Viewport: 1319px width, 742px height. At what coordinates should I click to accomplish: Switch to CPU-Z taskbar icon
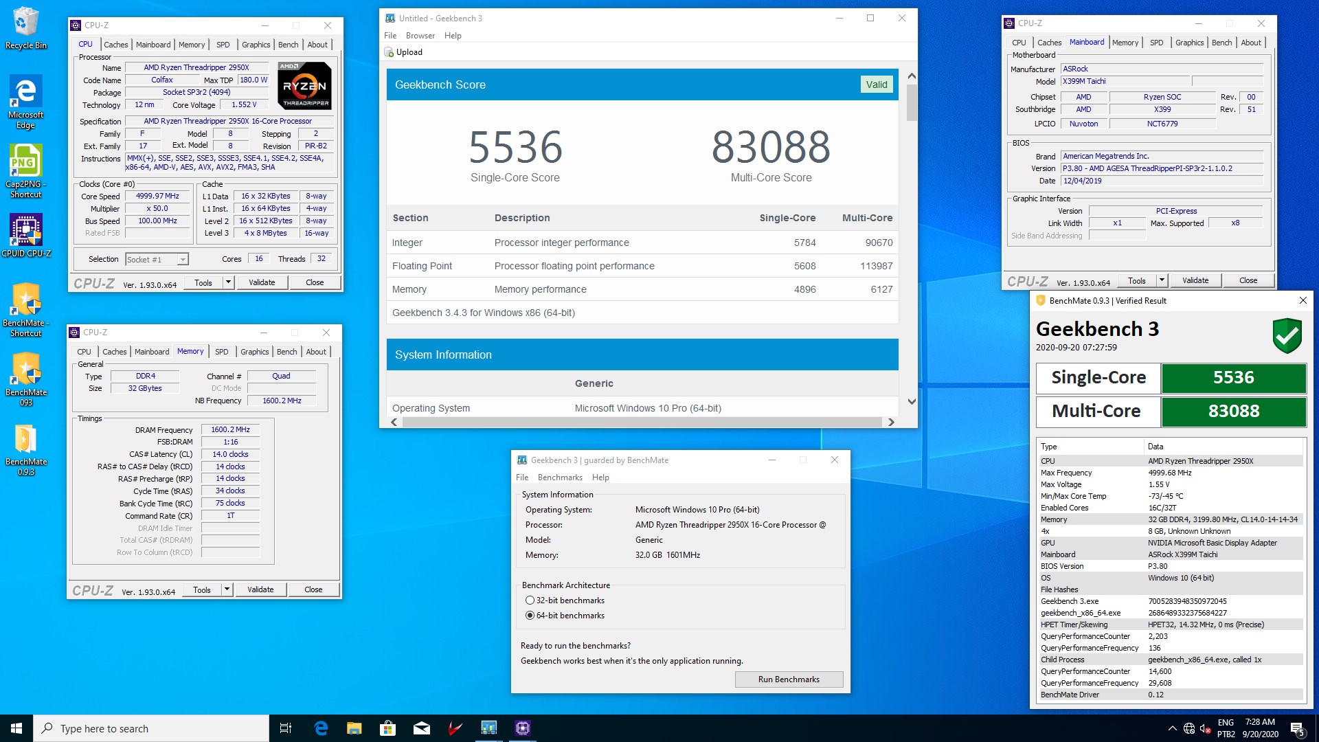pos(522,728)
